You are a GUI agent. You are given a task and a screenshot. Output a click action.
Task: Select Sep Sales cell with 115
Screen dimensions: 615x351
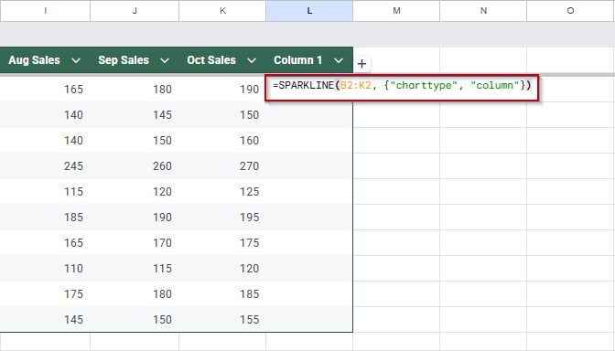tap(135, 269)
